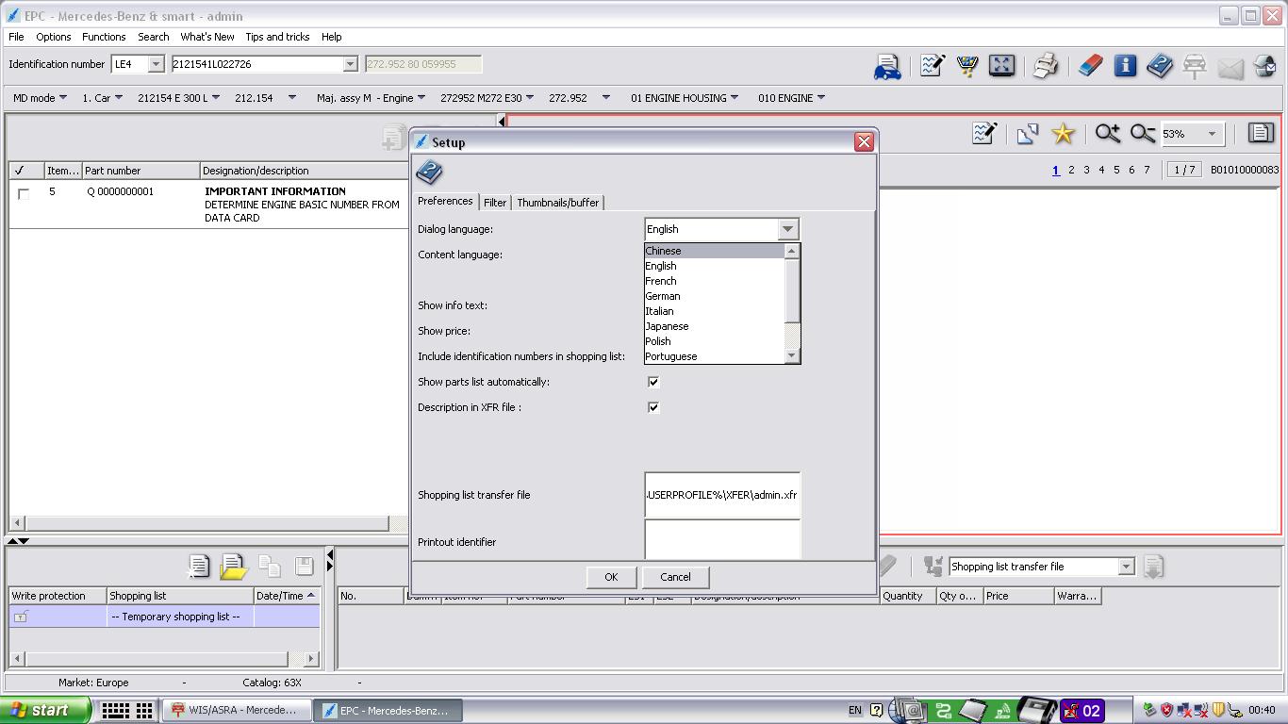Viewport: 1288px width, 724px height.
Task: Collapse left panel with black arrow
Action: 502,121
